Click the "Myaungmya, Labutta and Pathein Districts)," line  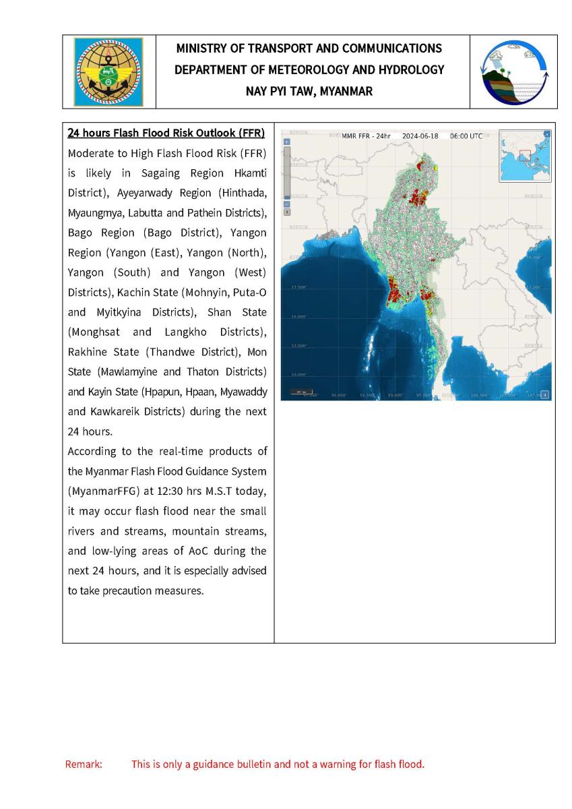coord(167,213)
